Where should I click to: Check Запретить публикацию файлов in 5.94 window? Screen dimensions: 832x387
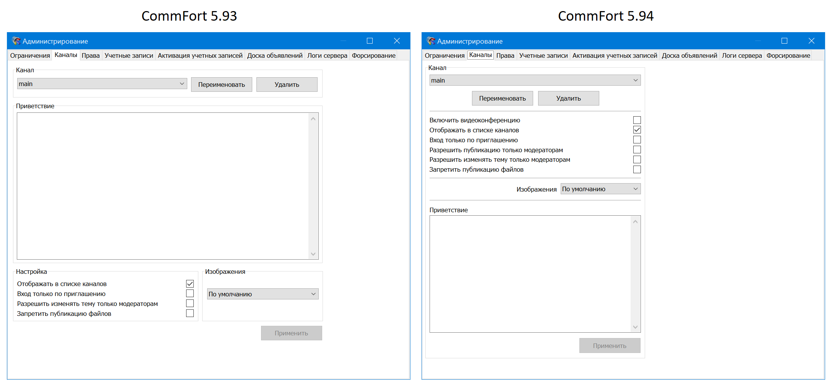tap(637, 169)
